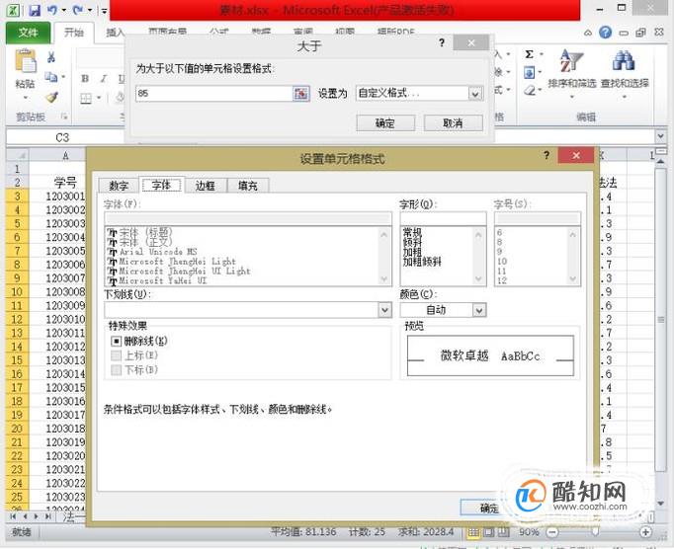
Task: Click the value field containing 85
Action: pos(213,93)
